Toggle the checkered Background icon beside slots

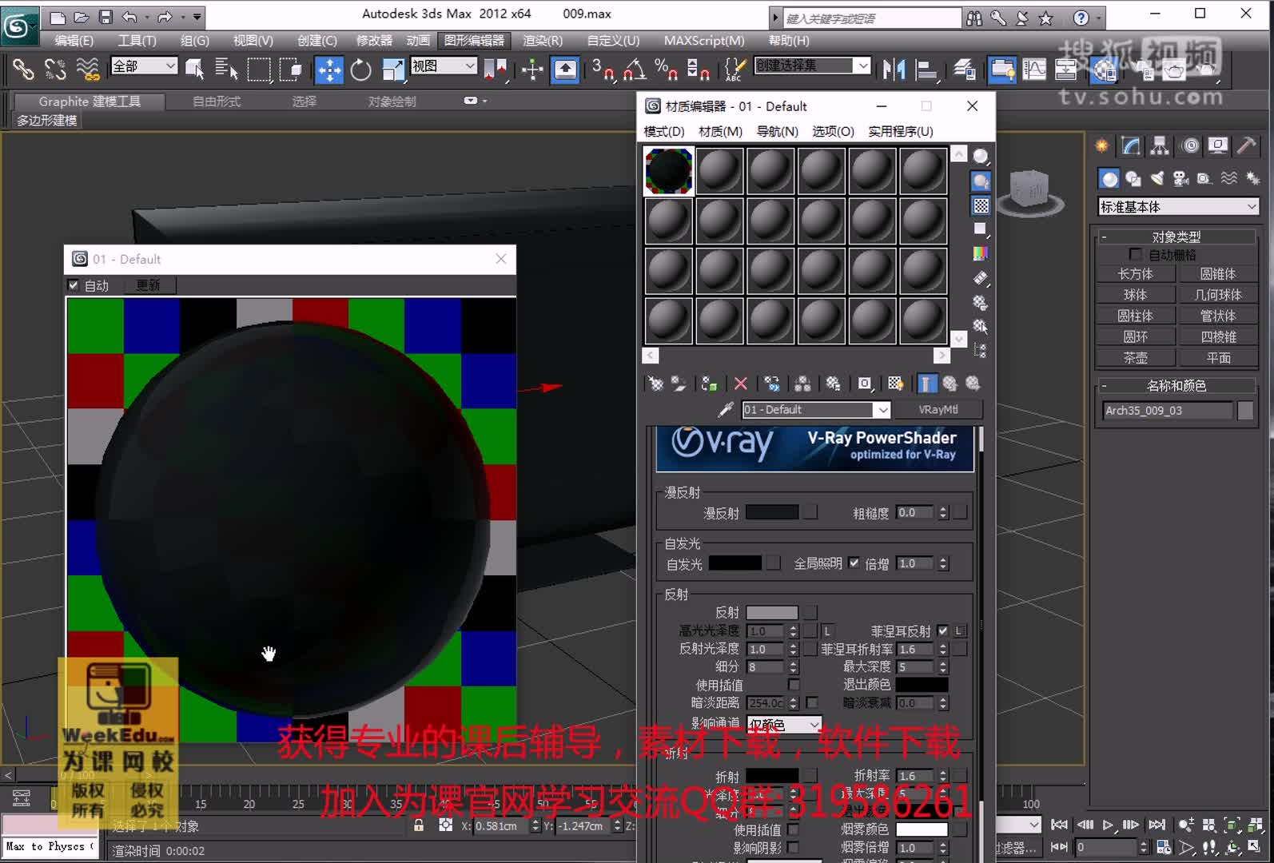click(x=981, y=205)
